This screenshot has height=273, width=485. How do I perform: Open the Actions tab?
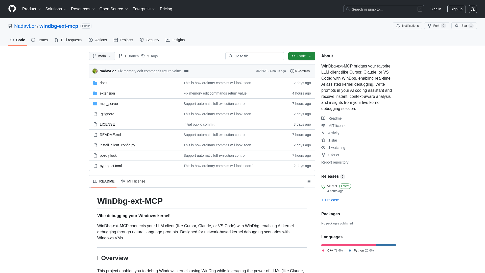coord(98,40)
